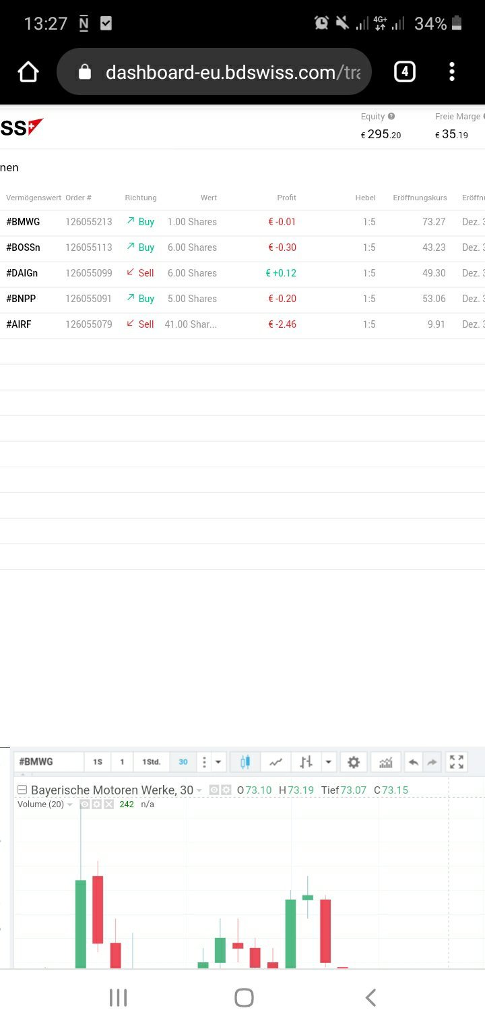
Task: Click profit € -2.46
Action: coord(282,324)
